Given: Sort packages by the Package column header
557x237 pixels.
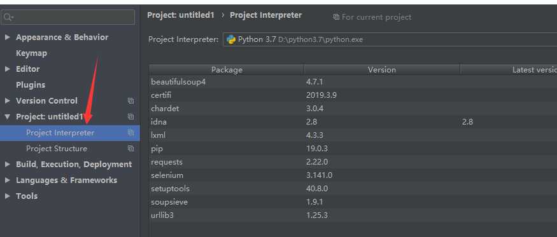Looking at the screenshot, I should pyautogui.click(x=227, y=70).
